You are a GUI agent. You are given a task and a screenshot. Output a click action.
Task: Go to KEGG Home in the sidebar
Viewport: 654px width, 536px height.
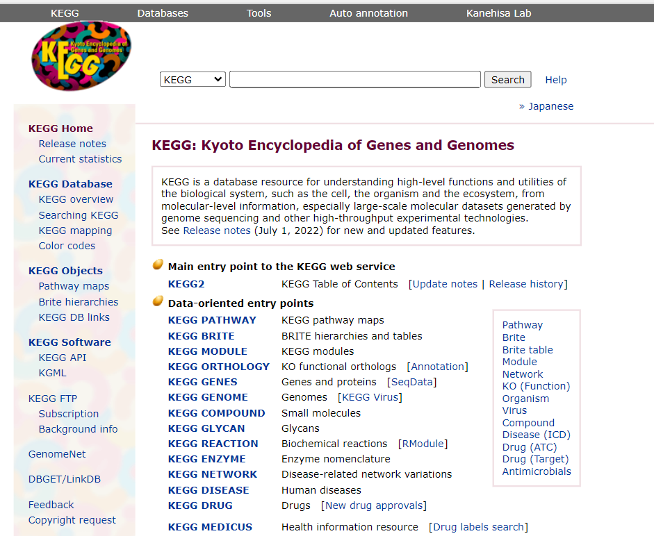(x=60, y=128)
